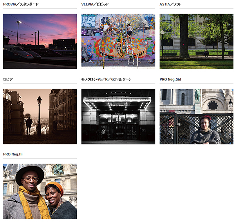235x223 pixels.
Task: Open the PROVIA sunset train station photo
Action: coord(40,41)
